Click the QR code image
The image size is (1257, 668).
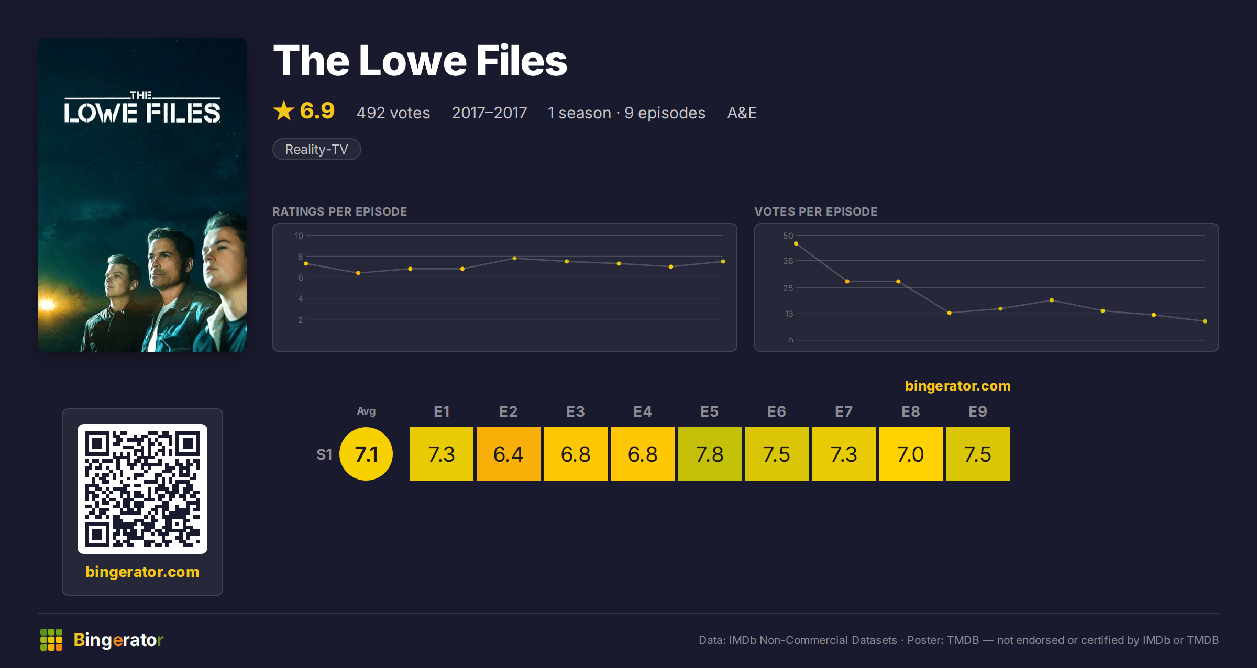(x=142, y=489)
